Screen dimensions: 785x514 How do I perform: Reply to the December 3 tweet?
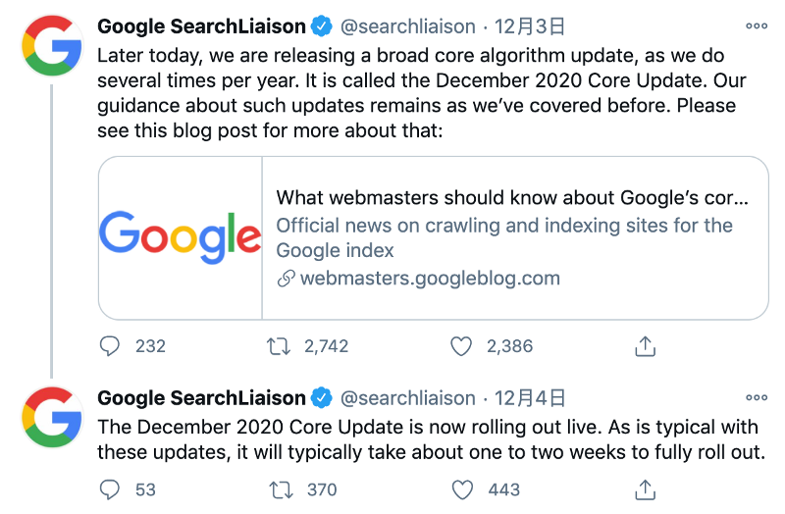[110, 346]
